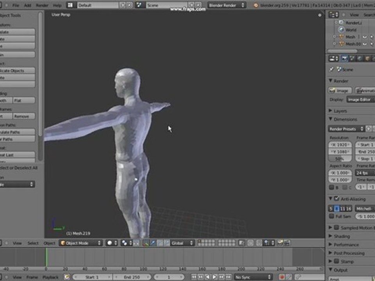Click the World icon in the outliner
375x281 pixels.
click(x=341, y=30)
